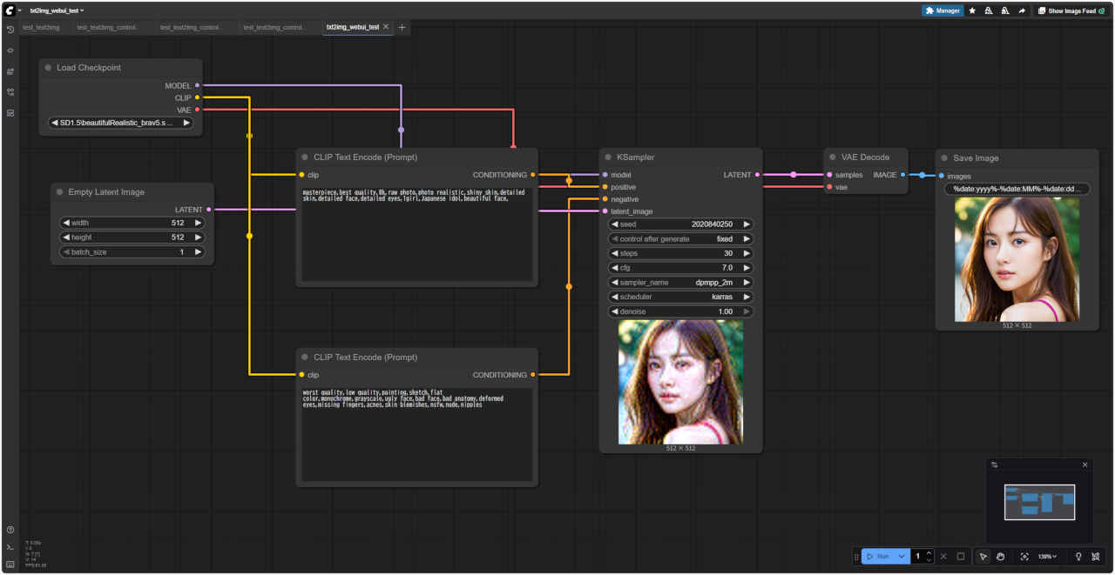Switch to the first test_text2img tab
The height and width of the screenshot is (575, 1115).
pyautogui.click(x=41, y=27)
